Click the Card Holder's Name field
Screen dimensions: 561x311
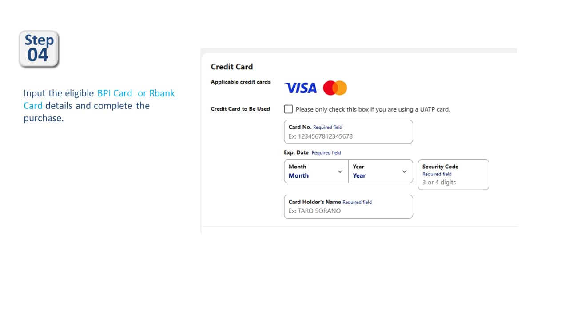pos(348,207)
